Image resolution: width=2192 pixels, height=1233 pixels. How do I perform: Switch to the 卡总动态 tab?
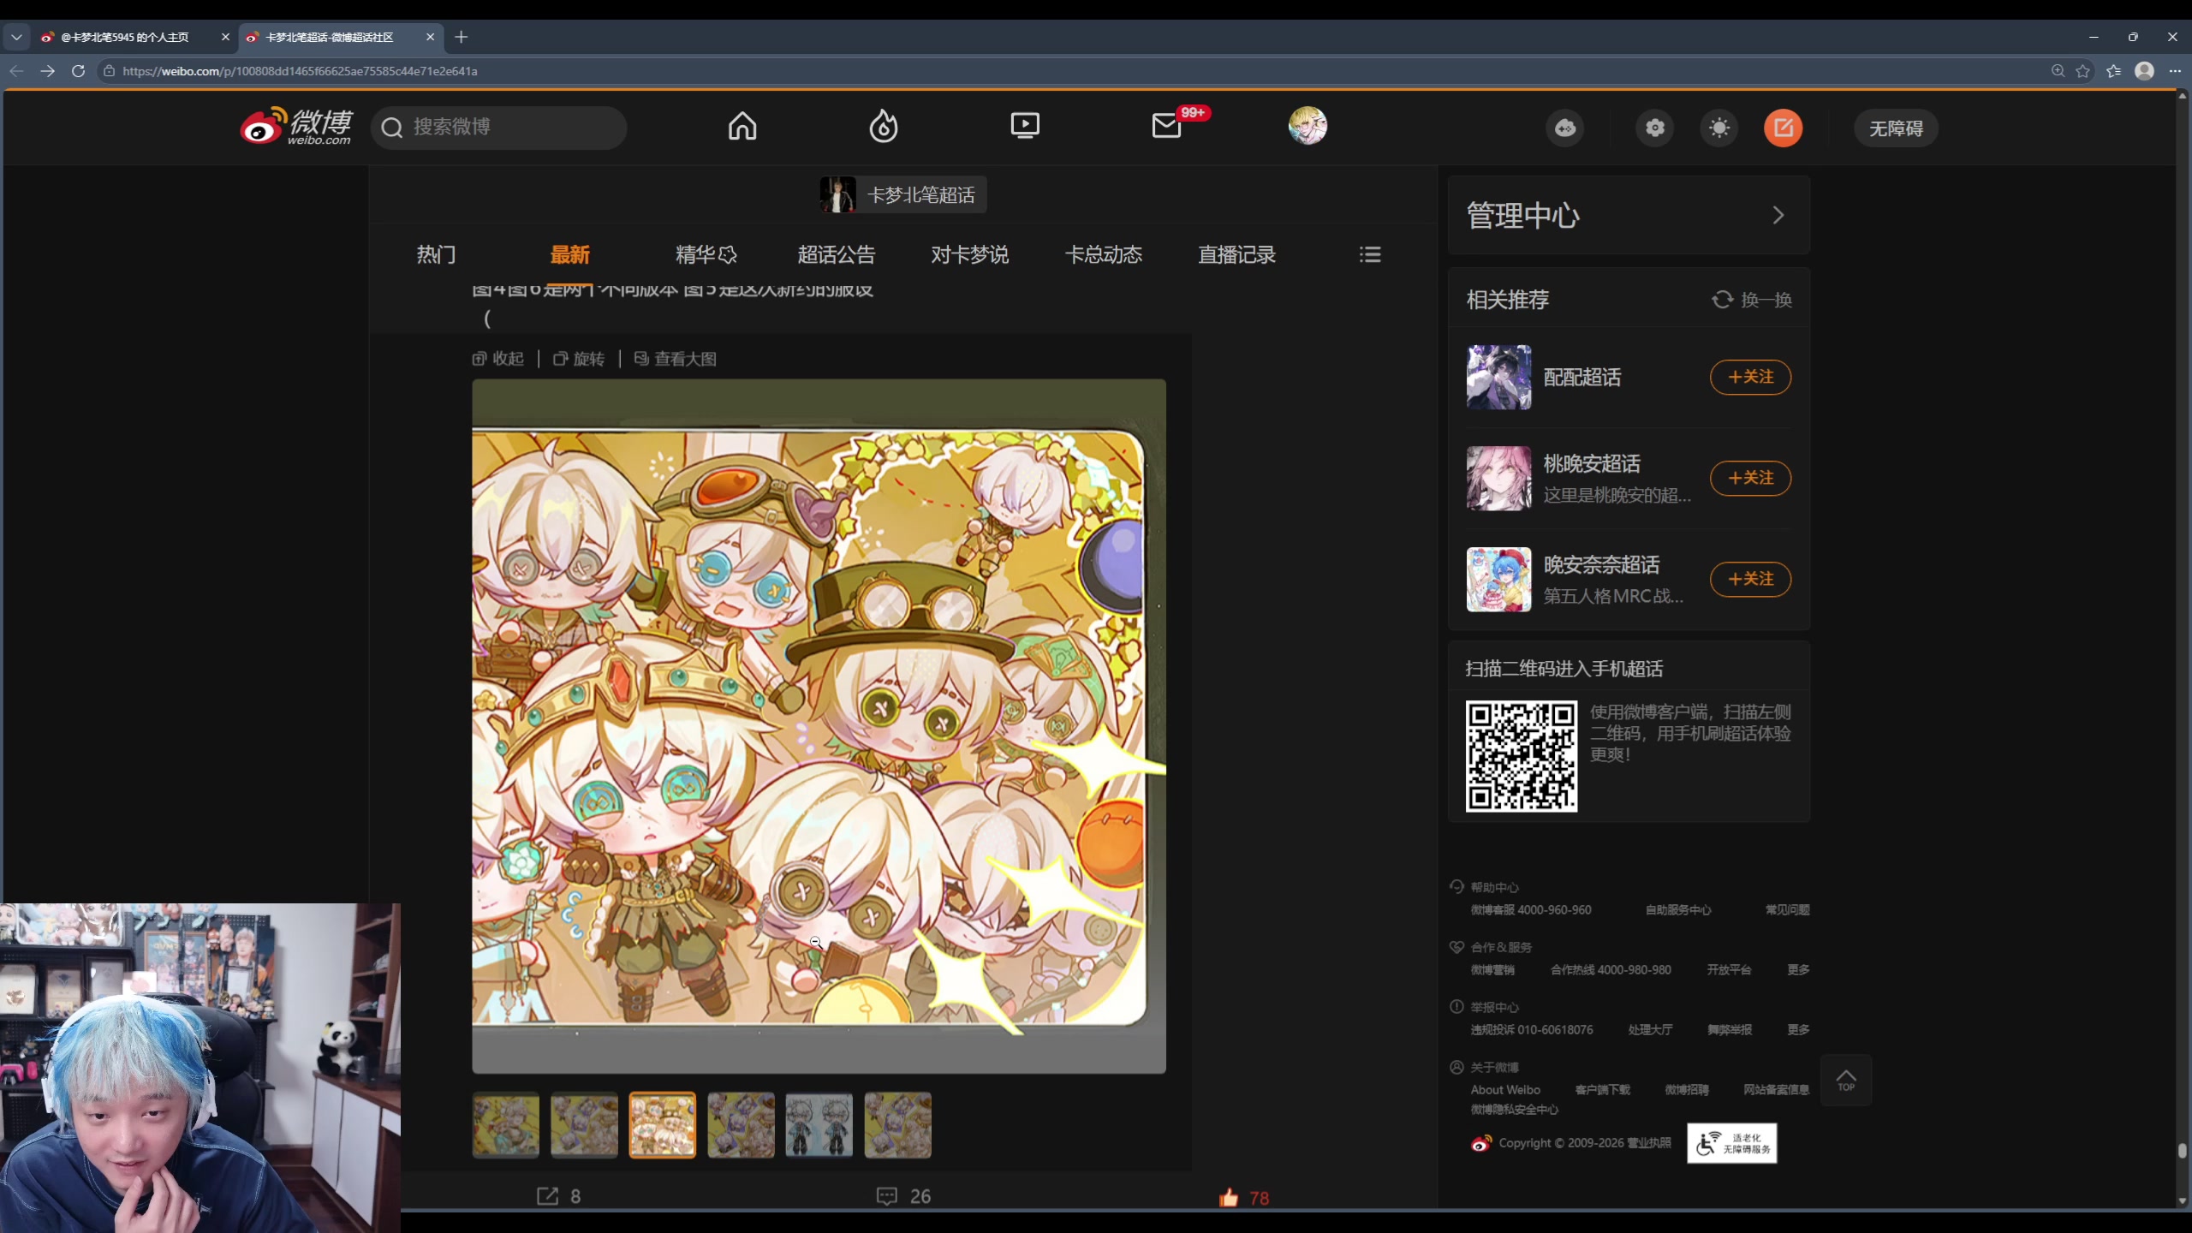1104,254
